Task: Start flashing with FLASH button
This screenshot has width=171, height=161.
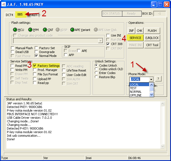Action: click(152, 31)
